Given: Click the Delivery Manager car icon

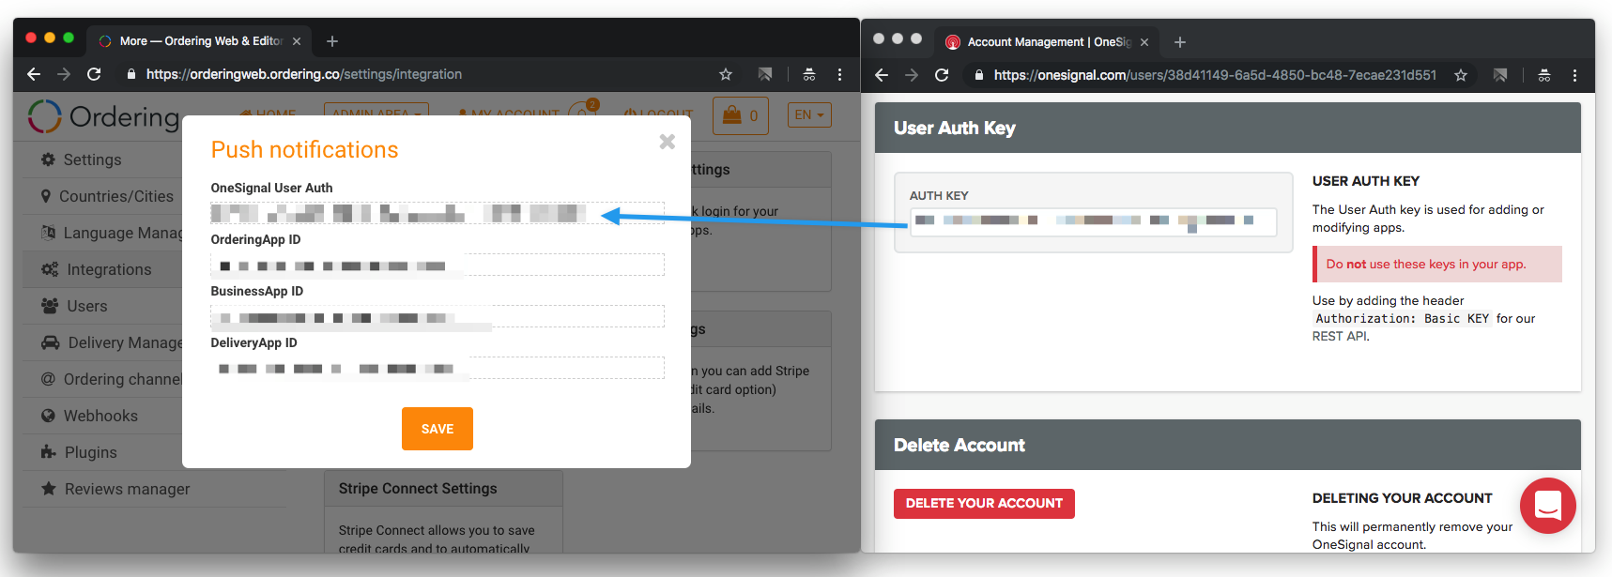Looking at the screenshot, I should pos(50,342).
